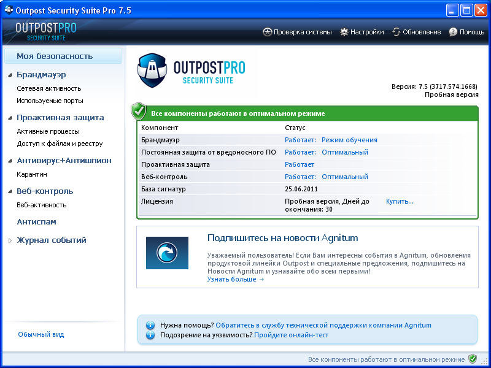This screenshot has height=368, width=491.
Task: Click the Agnitum news arrow thumbnail
Action: 167,253
